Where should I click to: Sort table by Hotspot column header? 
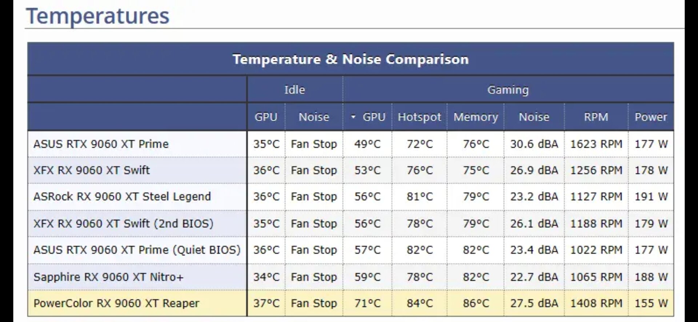click(x=419, y=117)
